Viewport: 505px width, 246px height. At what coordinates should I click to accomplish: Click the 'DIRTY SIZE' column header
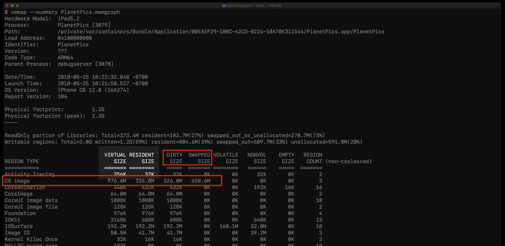click(x=174, y=158)
